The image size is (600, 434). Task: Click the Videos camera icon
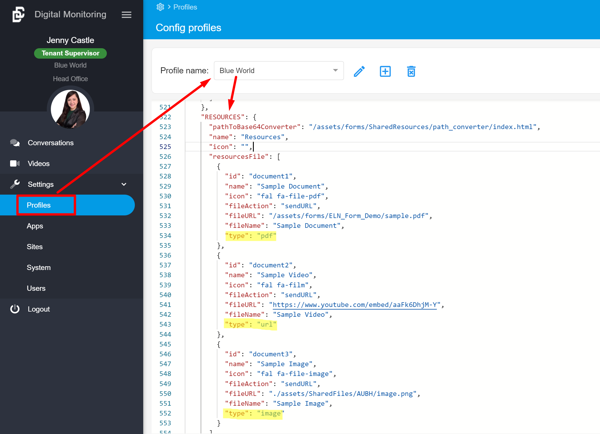(15, 163)
